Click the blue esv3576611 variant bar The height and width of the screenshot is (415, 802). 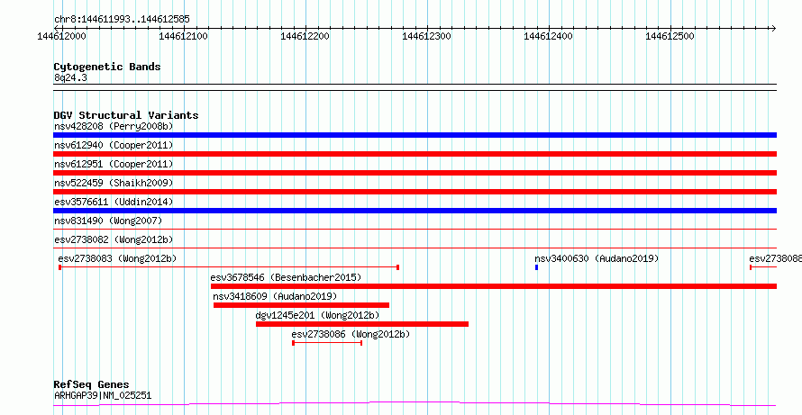click(415, 211)
